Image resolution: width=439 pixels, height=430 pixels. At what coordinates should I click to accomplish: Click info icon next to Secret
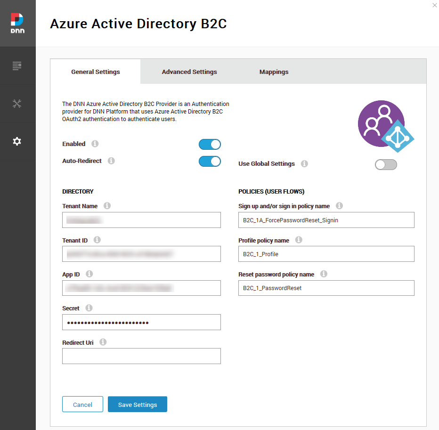(89, 308)
